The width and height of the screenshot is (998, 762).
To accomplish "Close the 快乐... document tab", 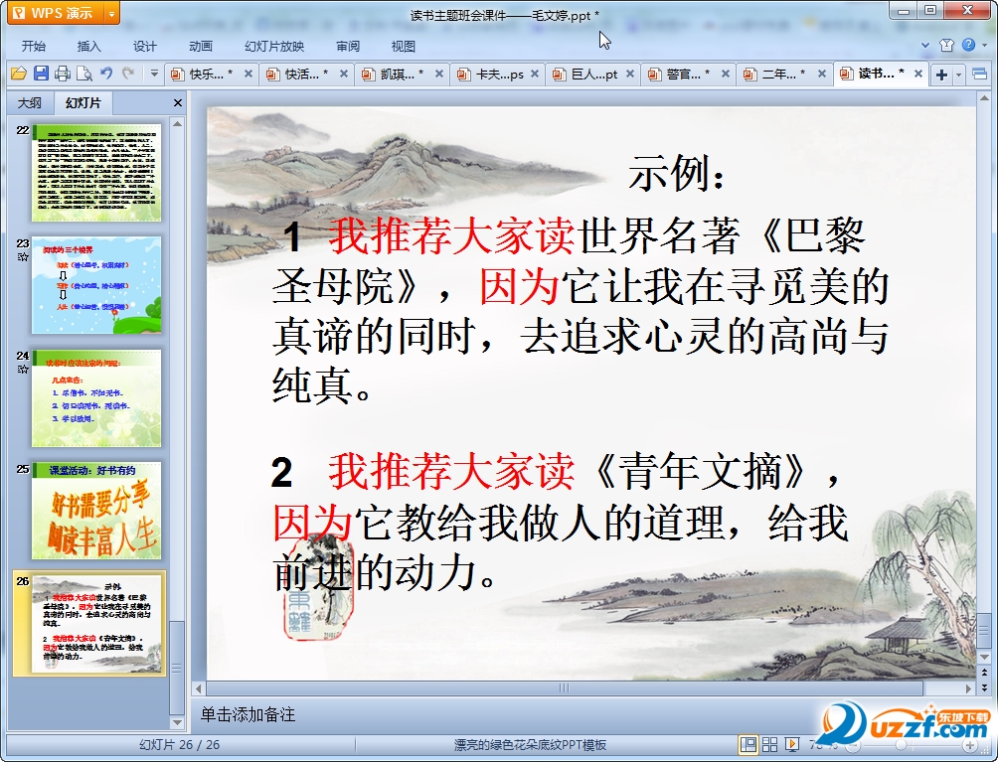I will pyautogui.click(x=249, y=74).
